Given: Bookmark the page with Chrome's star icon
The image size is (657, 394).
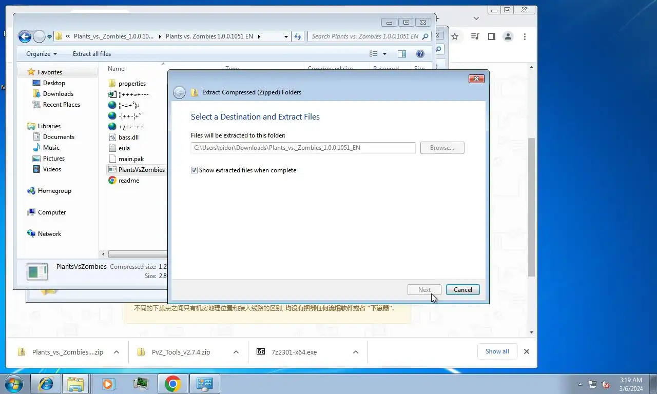Looking at the screenshot, I should [x=455, y=37].
